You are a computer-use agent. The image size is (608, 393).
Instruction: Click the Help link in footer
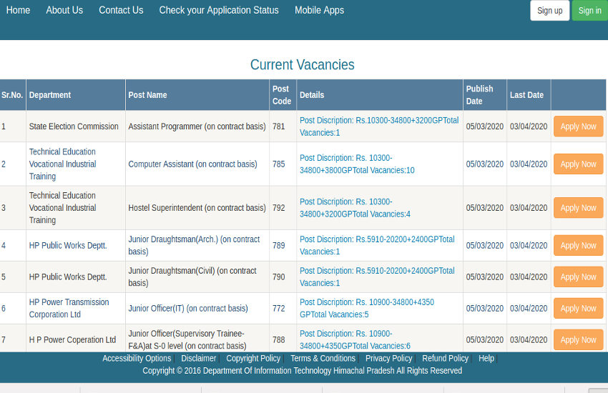pos(486,359)
